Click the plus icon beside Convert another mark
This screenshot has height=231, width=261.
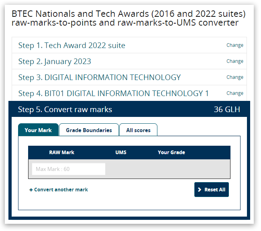[31, 190]
